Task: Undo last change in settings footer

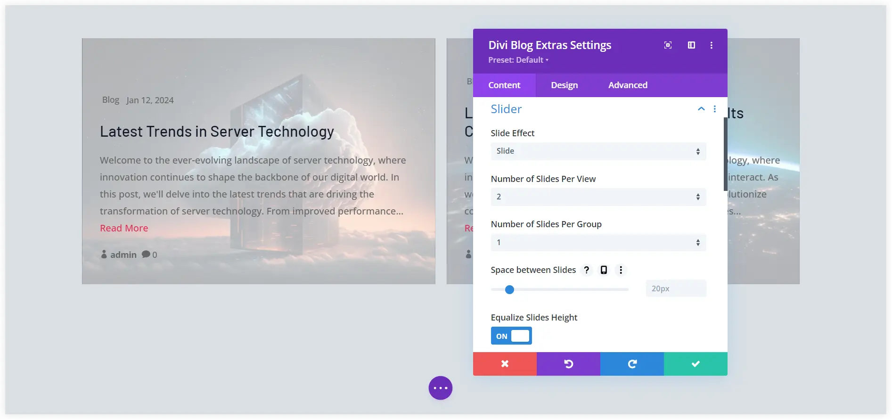Action: pos(568,364)
